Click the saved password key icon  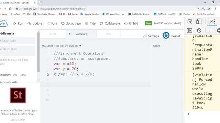coord(198,9)
